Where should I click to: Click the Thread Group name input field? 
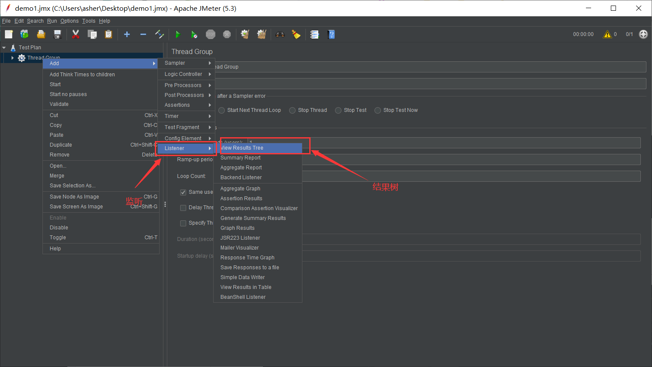pos(429,67)
